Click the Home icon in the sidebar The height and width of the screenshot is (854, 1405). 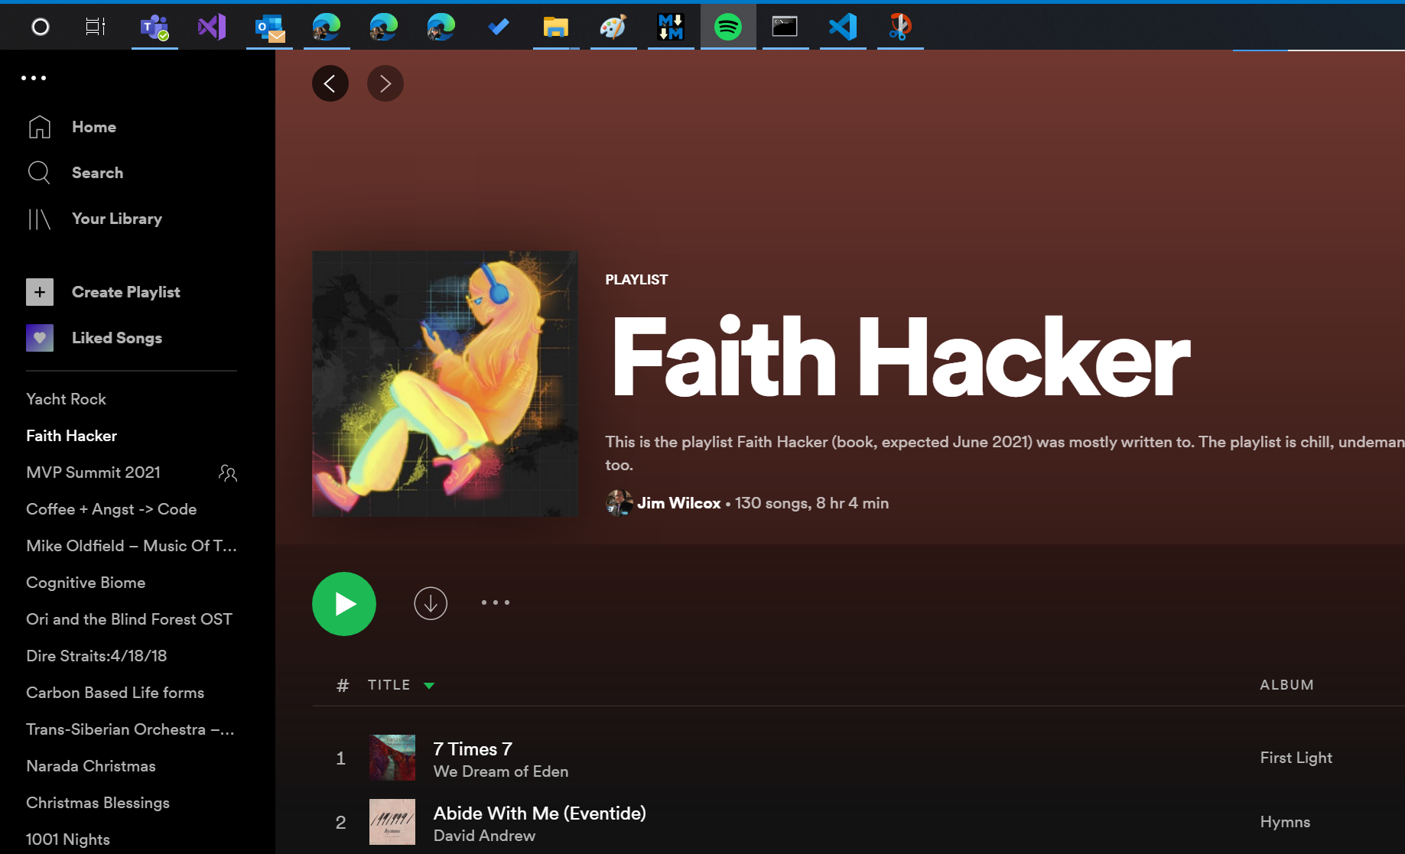40,127
